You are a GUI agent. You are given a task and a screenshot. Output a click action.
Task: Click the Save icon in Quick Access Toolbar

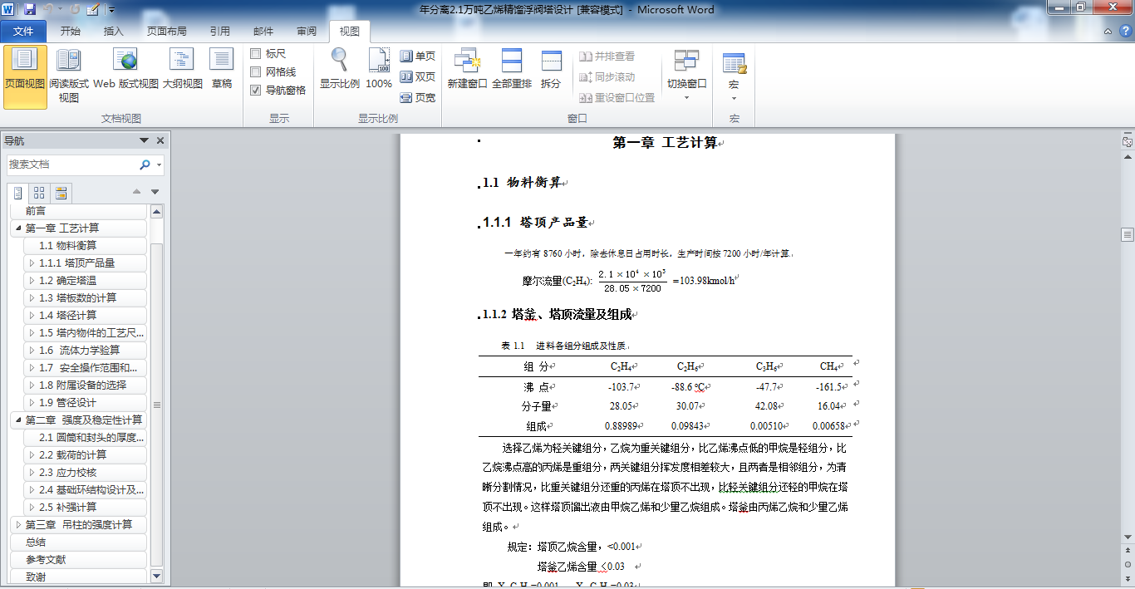click(30, 10)
